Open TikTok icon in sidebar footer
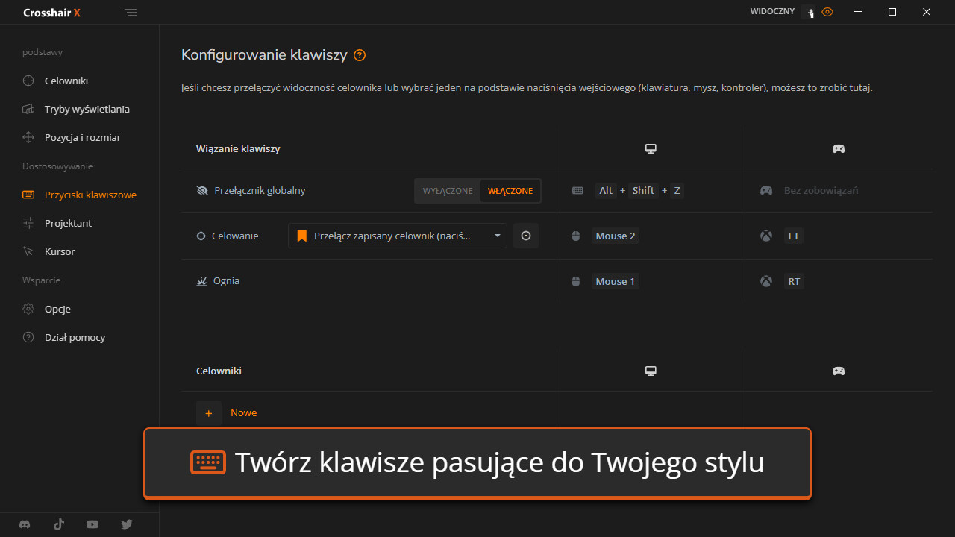 pos(59,524)
